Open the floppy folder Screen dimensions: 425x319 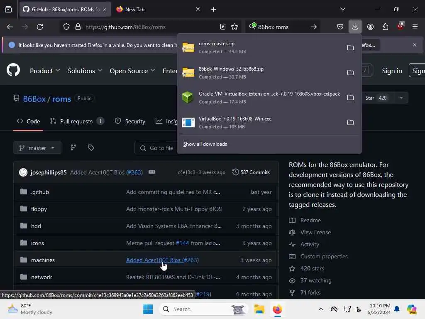pyautogui.click(x=39, y=209)
